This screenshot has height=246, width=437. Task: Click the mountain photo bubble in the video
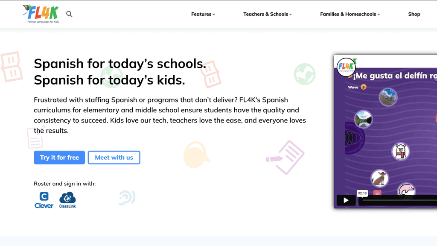(388, 97)
